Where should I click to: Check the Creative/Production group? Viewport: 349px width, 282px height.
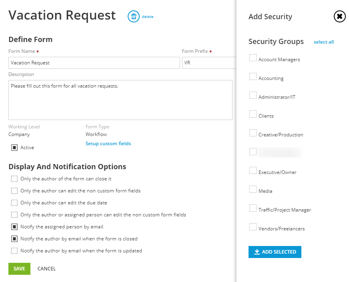253,133
